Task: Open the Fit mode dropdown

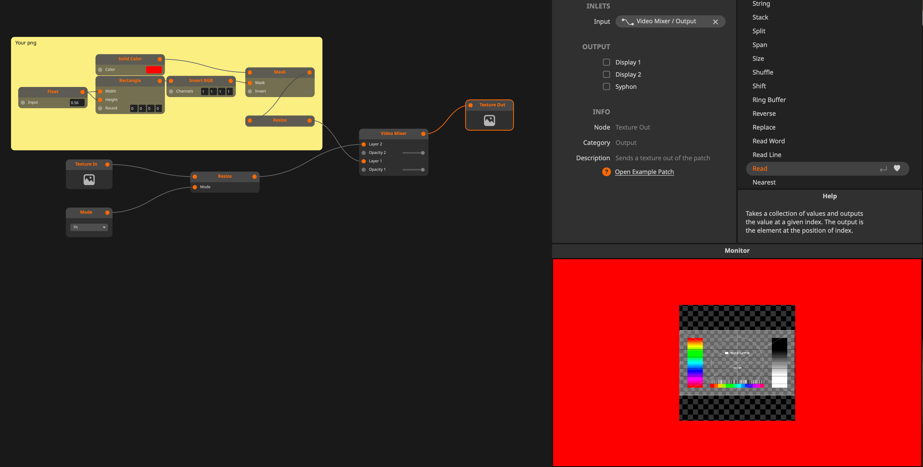Action: click(x=89, y=227)
